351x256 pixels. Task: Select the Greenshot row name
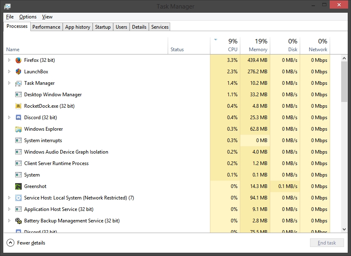click(x=35, y=186)
